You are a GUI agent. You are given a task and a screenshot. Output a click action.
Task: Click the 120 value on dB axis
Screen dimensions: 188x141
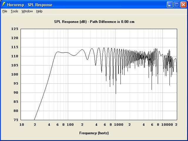pyautogui.click(x=15, y=38)
